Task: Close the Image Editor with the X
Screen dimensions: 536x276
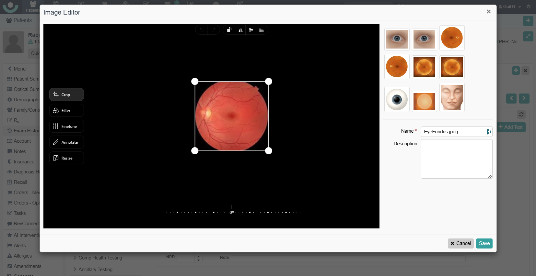Action: pos(489,12)
